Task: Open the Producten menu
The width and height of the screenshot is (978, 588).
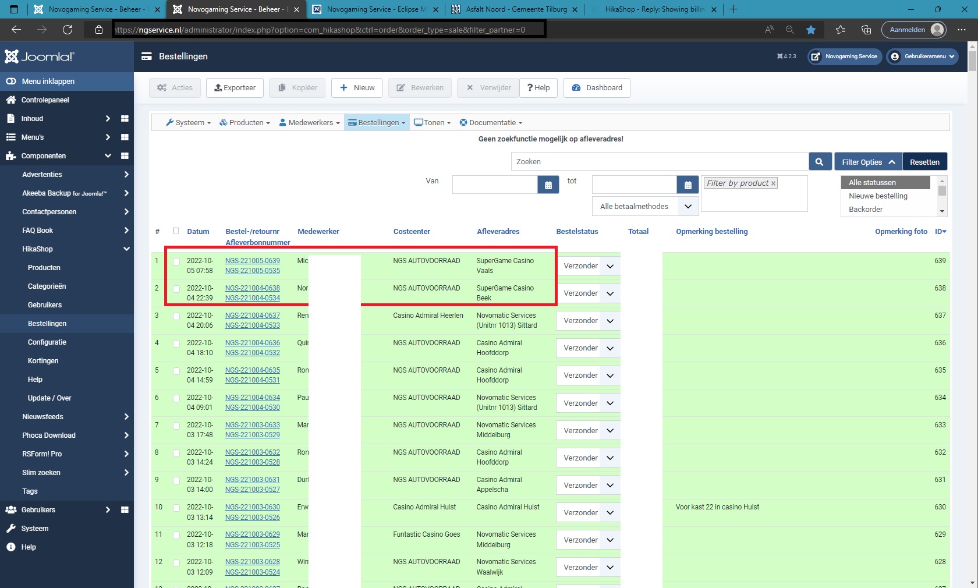Action: click(245, 123)
